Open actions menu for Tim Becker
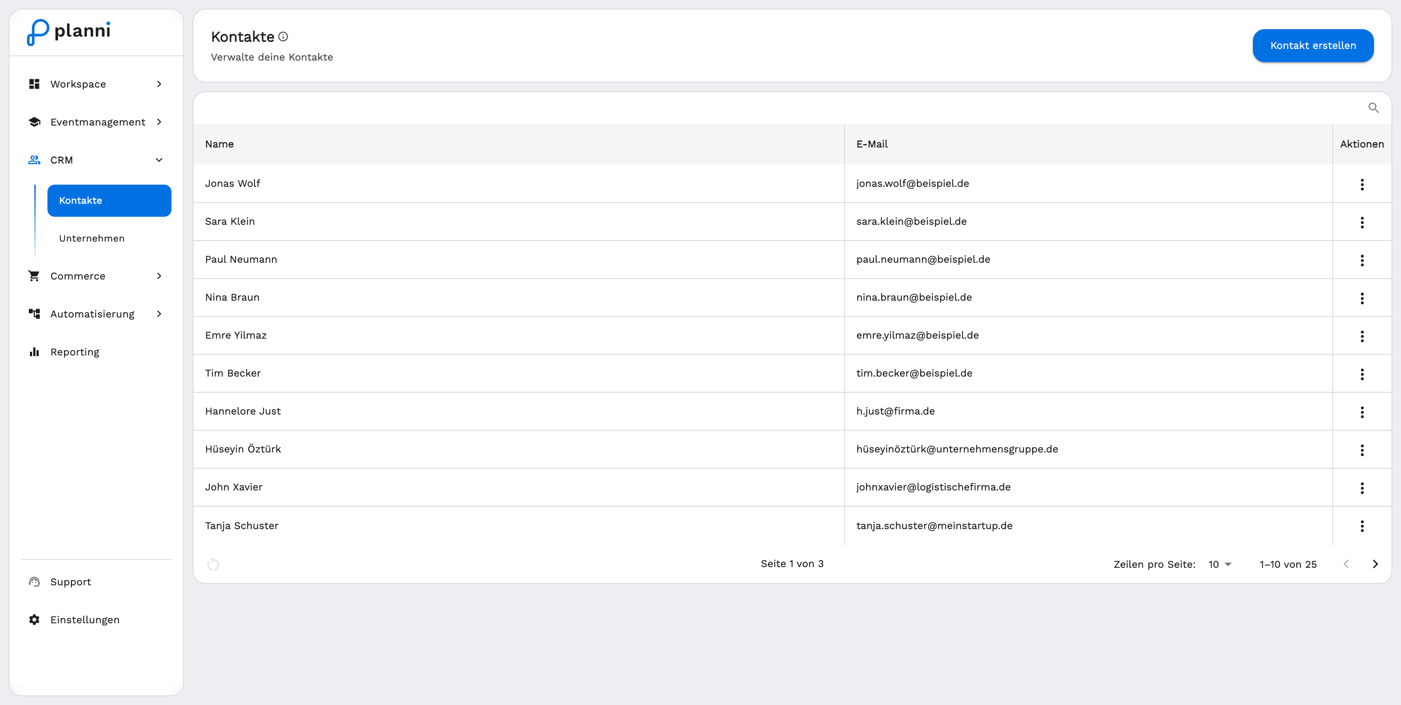The height and width of the screenshot is (705, 1401). [x=1362, y=374]
